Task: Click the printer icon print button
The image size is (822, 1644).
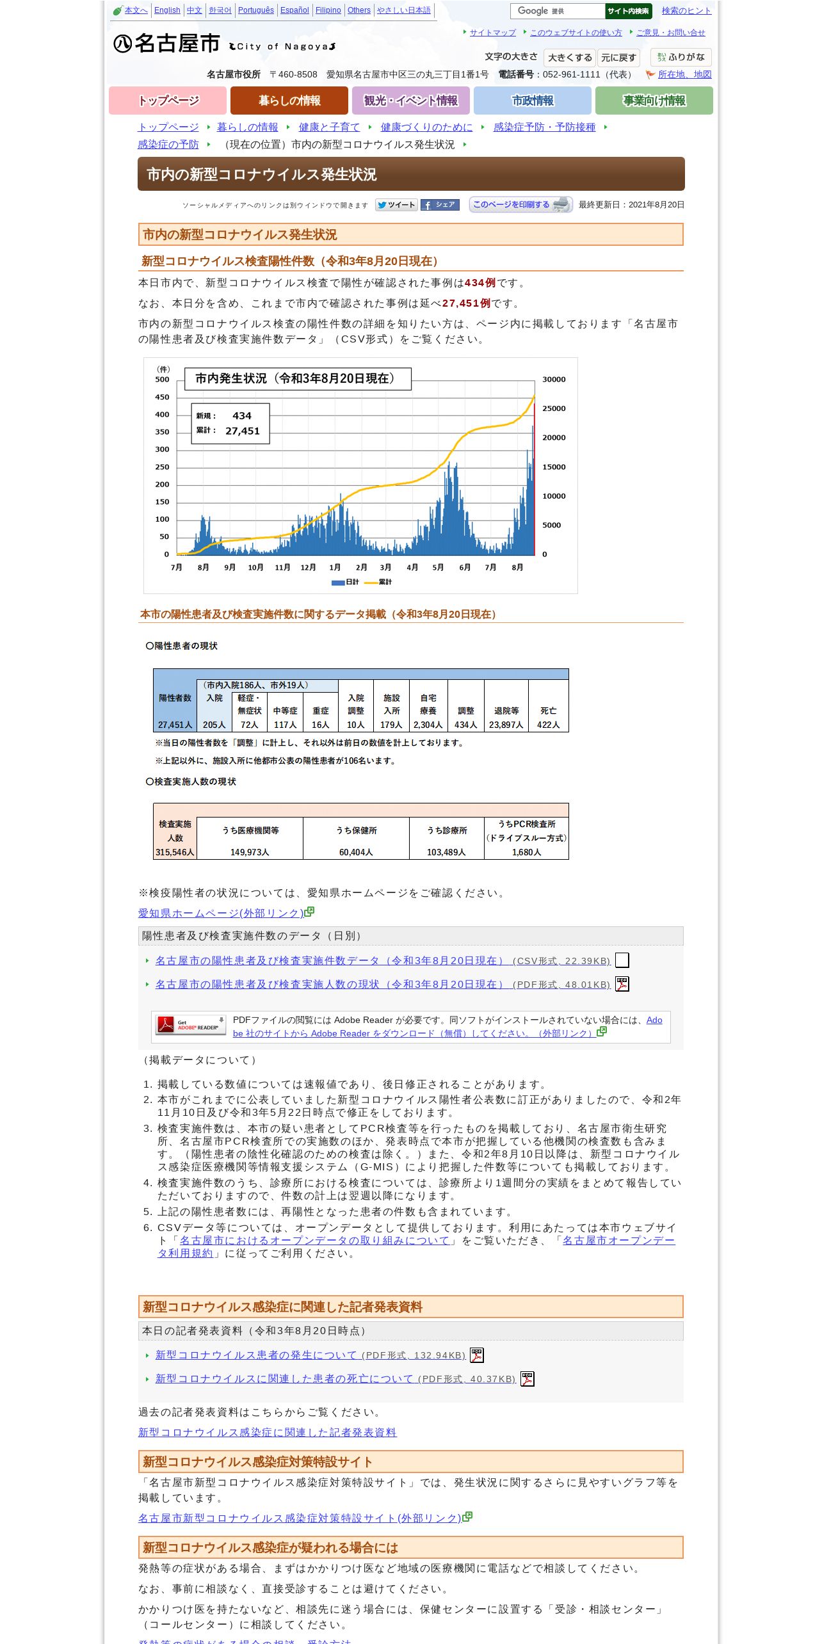Action: point(520,205)
